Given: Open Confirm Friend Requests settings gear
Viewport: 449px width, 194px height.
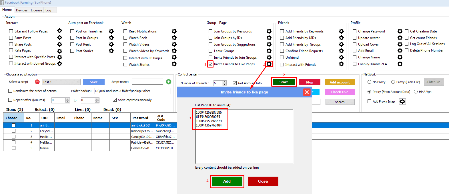Looking at the screenshot, I should pyautogui.click(x=341, y=51).
